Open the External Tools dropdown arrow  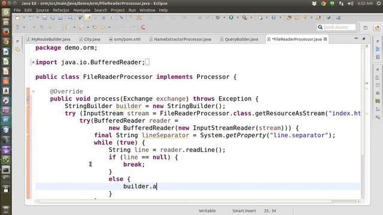pyautogui.click(x=251, y=17)
